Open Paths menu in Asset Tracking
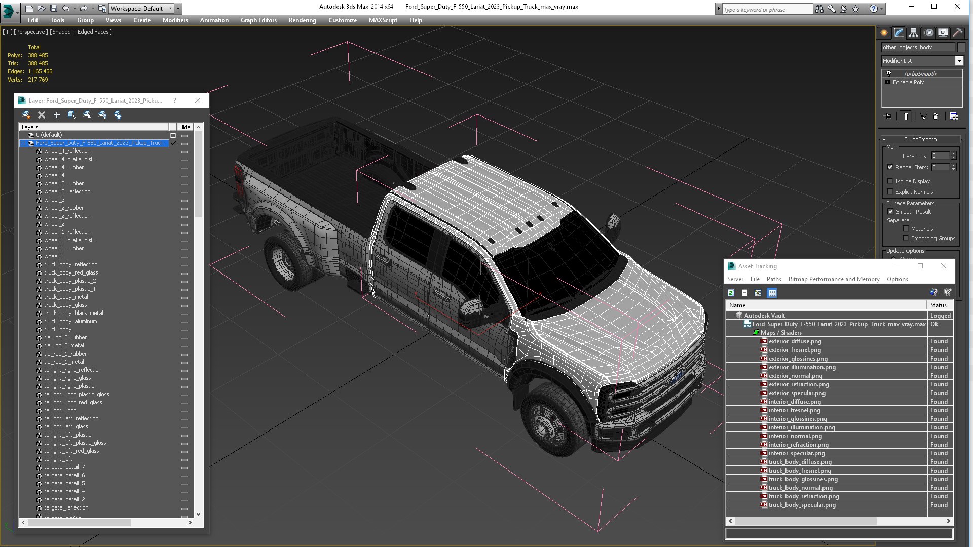This screenshot has width=973, height=547. pyautogui.click(x=773, y=279)
